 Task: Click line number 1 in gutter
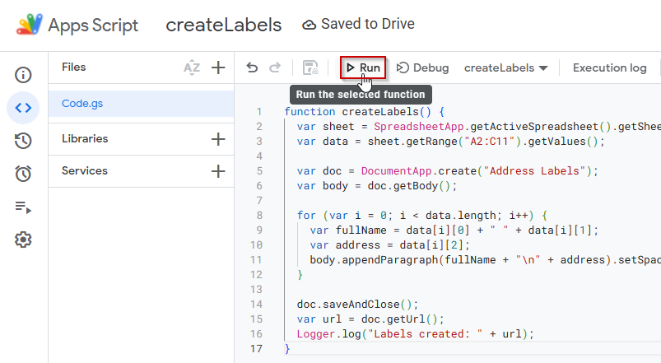pos(258,112)
